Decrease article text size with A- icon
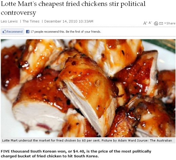The height and width of the screenshot is (160, 176). pos(150,23)
